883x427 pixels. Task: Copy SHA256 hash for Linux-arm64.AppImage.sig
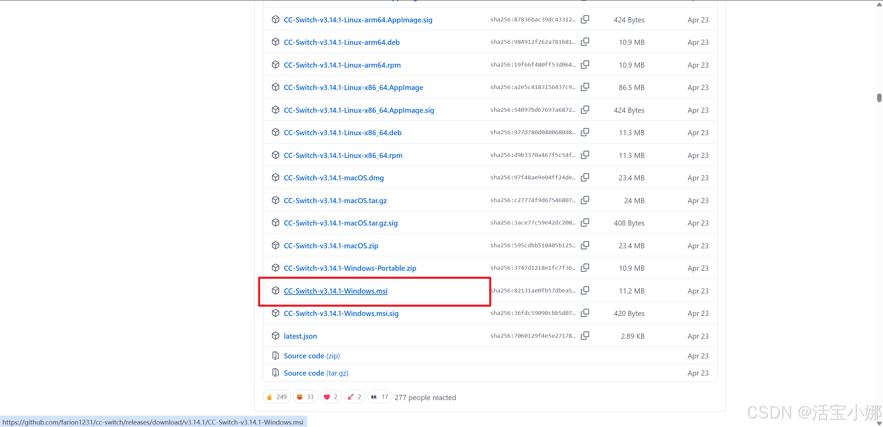tap(585, 19)
